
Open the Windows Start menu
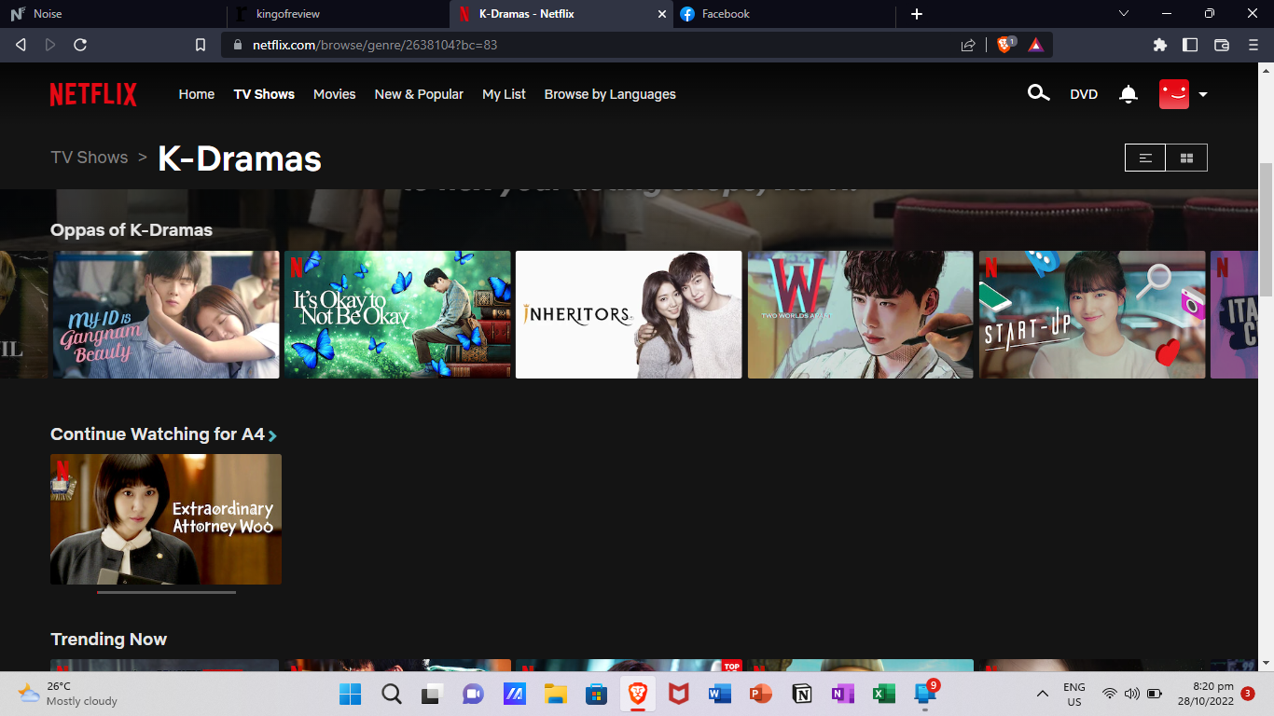click(x=351, y=694)
